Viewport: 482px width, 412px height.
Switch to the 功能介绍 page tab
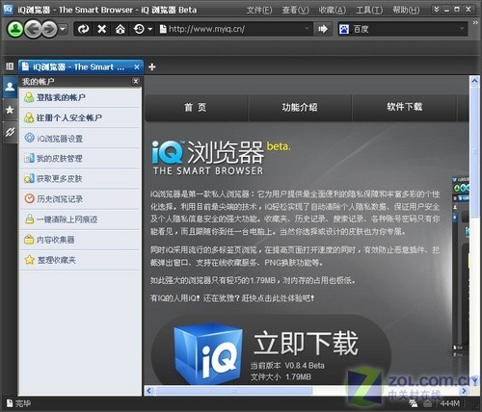300,107
